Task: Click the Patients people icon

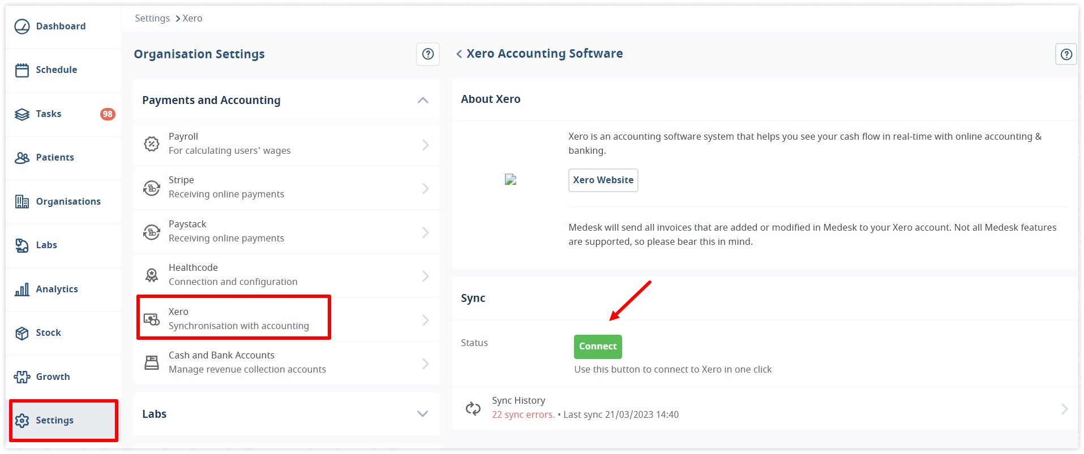Action: [22, 158]
